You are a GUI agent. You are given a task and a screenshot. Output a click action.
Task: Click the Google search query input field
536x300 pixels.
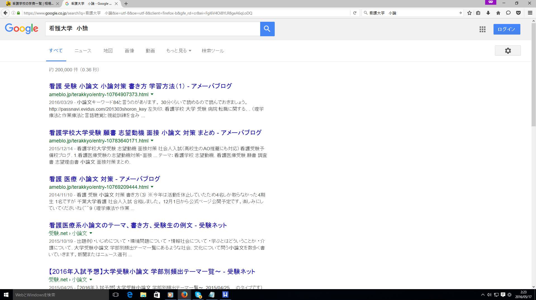[x=153, y=29]
